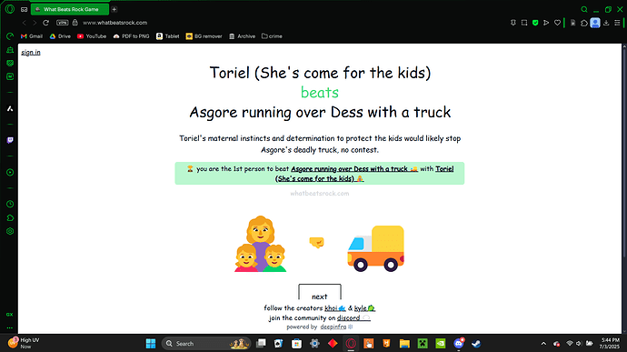627x352 pixels.
Task: Go back to the previous page
Action: [24, 23]
